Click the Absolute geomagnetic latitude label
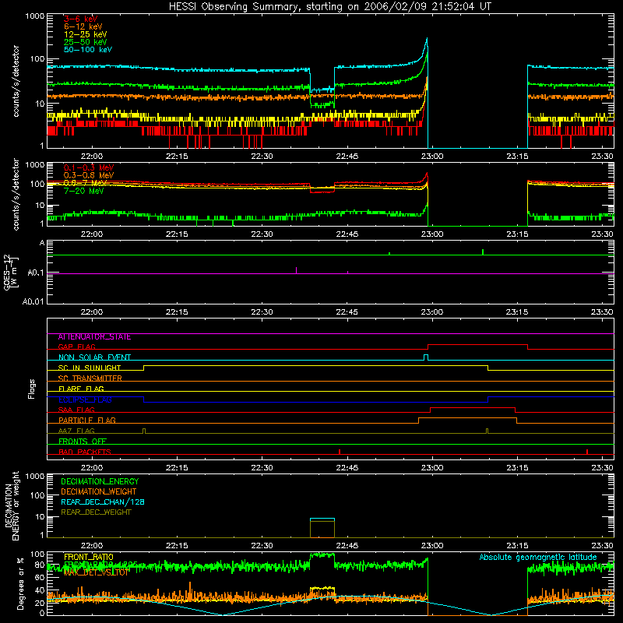This screenshot has width=623, height=623. coord(538,558)
